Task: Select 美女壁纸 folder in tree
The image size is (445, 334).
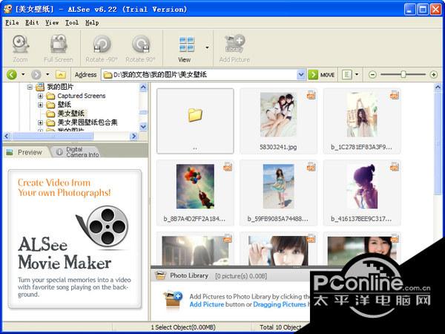Action: point(71,114)
